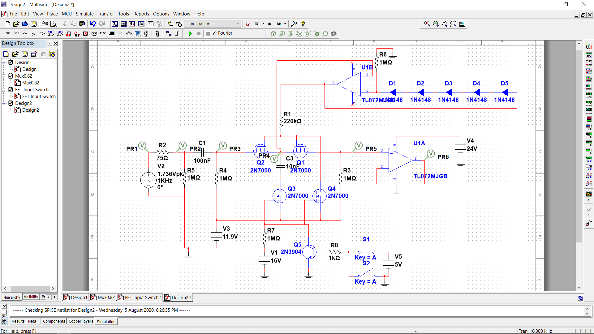Screen dimensions: 594x334
Task: Collapse the Design1 tree node
Action: (4, 62)
